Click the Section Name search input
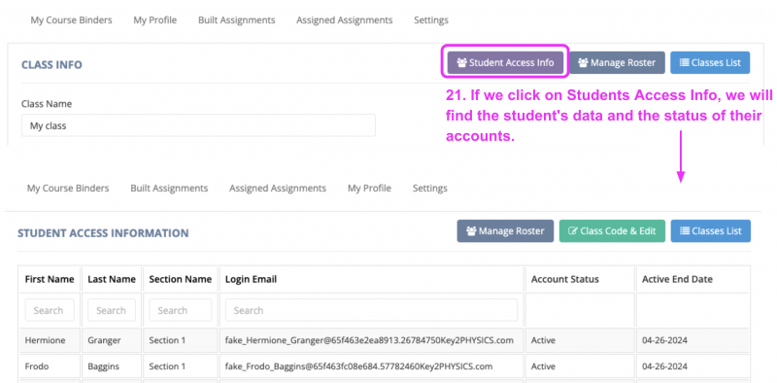 (181, 310)
